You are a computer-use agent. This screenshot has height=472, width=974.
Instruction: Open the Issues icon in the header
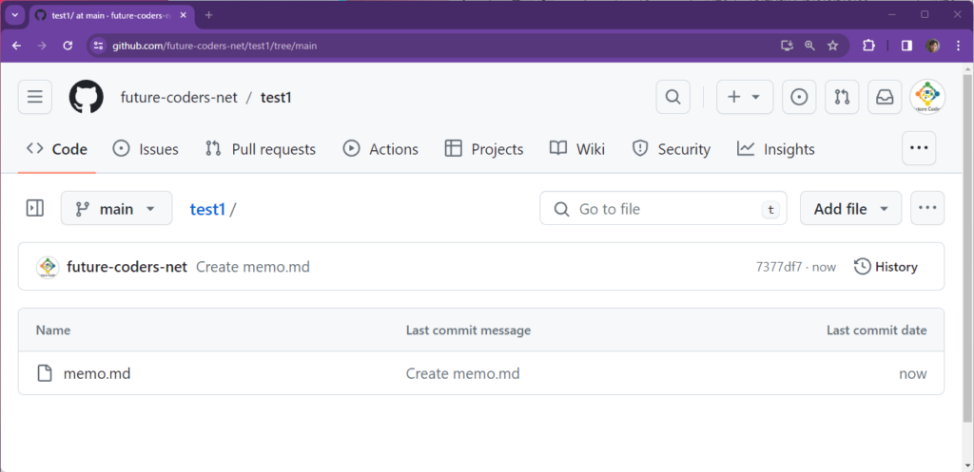(799, 97)
